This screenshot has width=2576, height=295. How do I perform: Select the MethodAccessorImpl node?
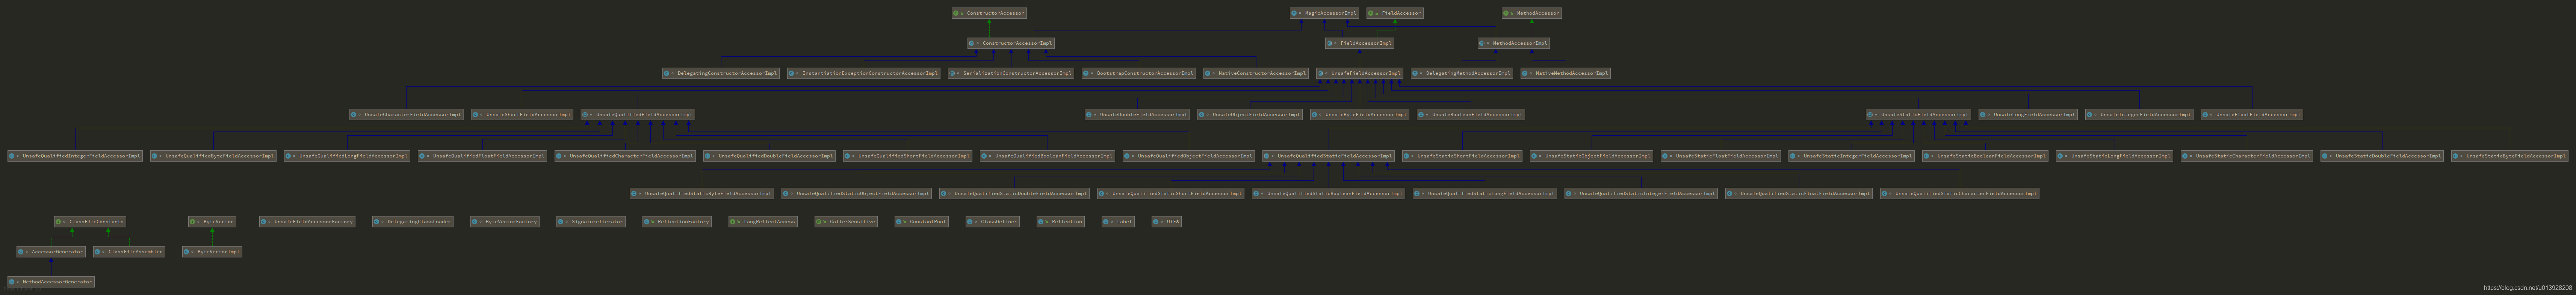click(1513, 43)
